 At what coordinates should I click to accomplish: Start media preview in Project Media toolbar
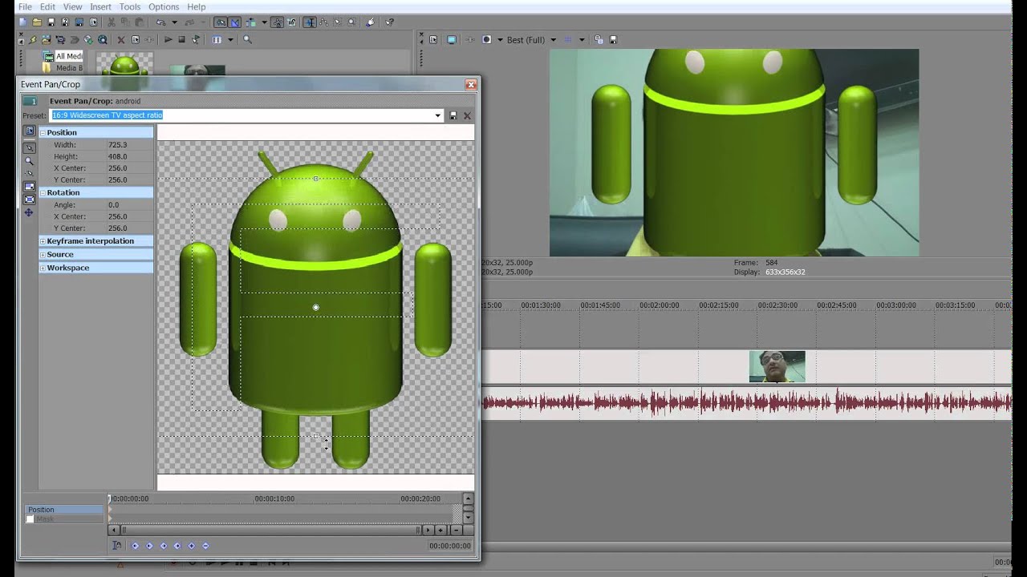168,39
